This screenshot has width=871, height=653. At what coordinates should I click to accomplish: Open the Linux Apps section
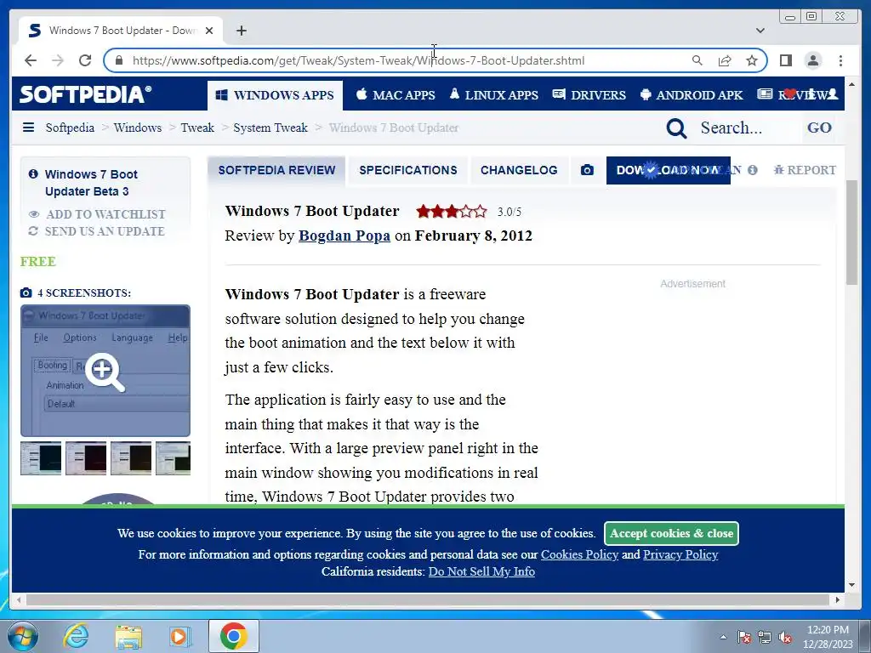(x=494, y=95)
